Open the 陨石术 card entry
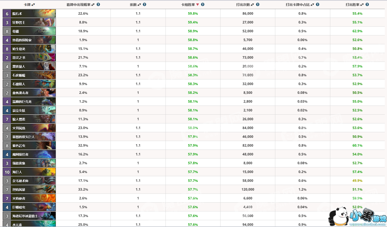Screen dimensions: 387x227 point(29,14)
